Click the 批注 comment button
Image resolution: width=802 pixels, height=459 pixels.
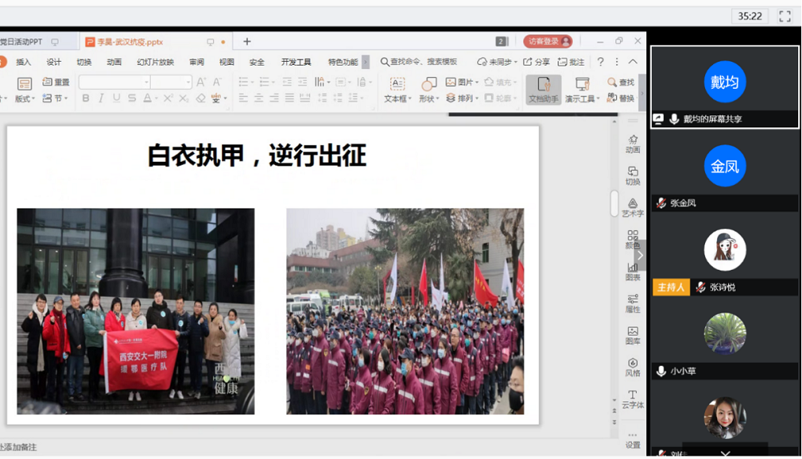571,62
